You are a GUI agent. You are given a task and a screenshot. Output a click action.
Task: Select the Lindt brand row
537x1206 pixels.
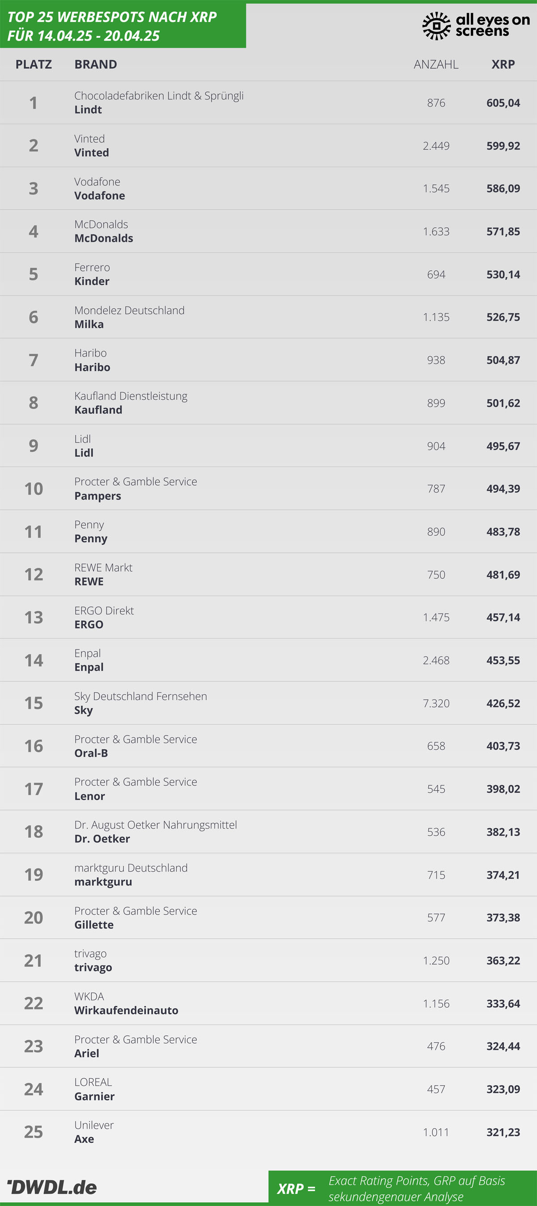[268, 103]
